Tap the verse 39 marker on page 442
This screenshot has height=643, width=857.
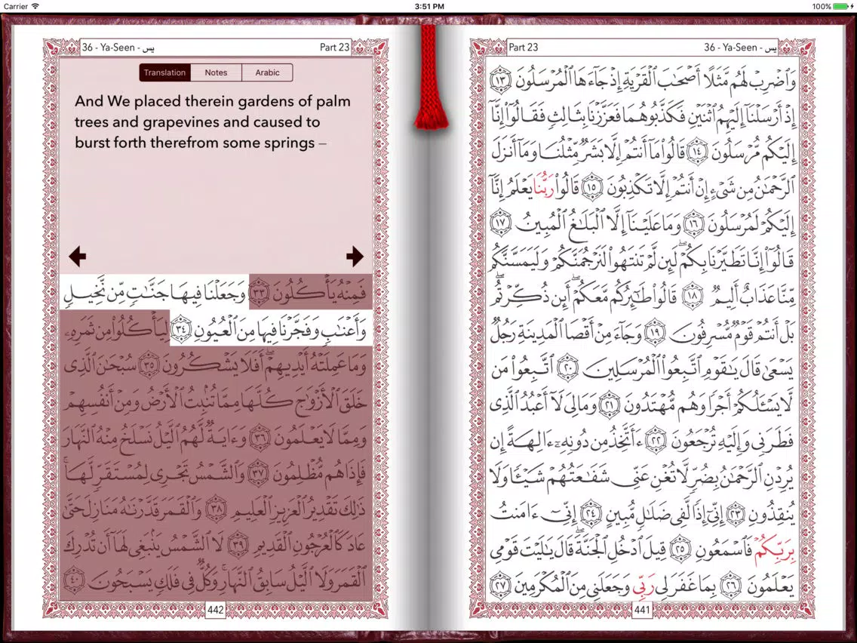click(x=238, y=545)
